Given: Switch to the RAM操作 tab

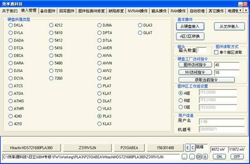Looking at the screenshot, I should point(178,11).
